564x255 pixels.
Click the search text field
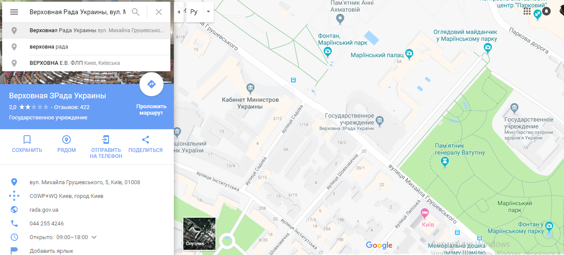click(x=77, y=12)
